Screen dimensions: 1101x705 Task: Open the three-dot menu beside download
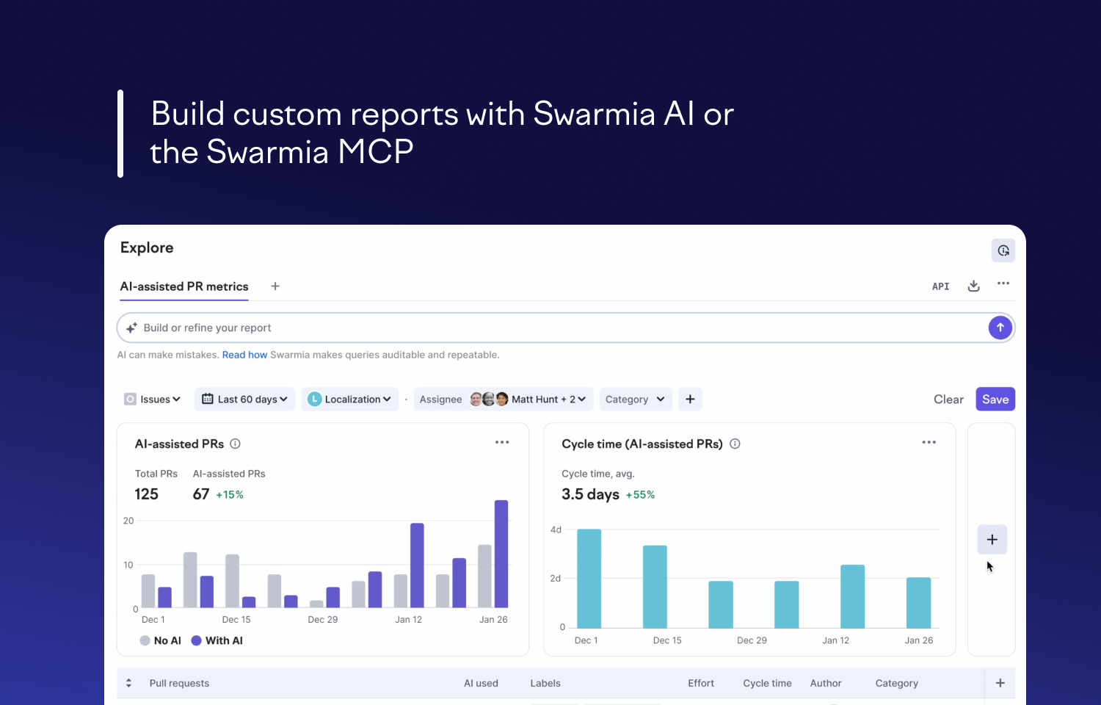(x=1003, y=283)
